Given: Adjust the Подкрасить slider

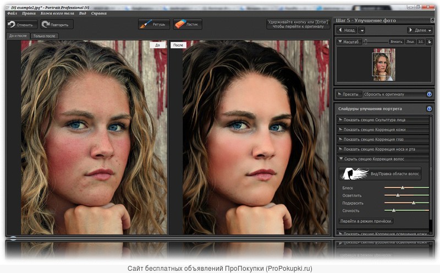Looking at the screenshot, I should [x=414, y=203].
